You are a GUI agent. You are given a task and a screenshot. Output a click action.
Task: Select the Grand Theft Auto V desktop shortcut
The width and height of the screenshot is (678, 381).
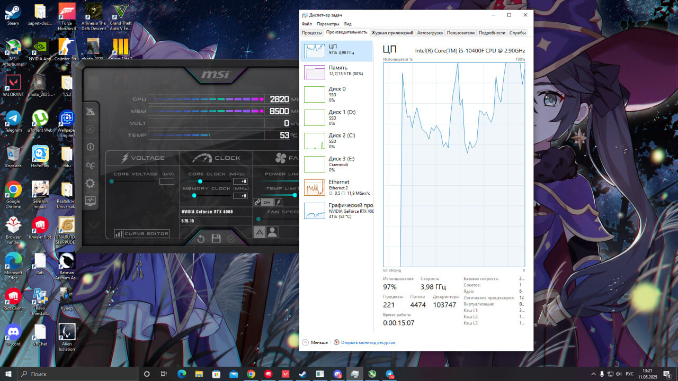(x=121, y=17)
